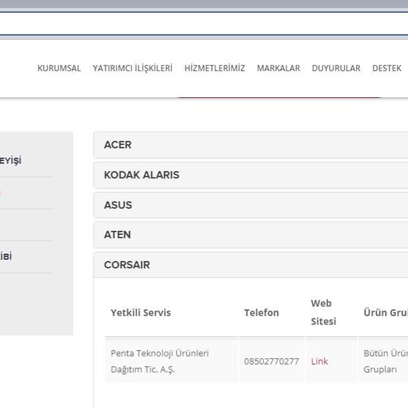This screenshot has height=408, width=408.
Task: Select HİZMETLERİMİZ in the navigation bar
Action: click(x=215, y=68)
